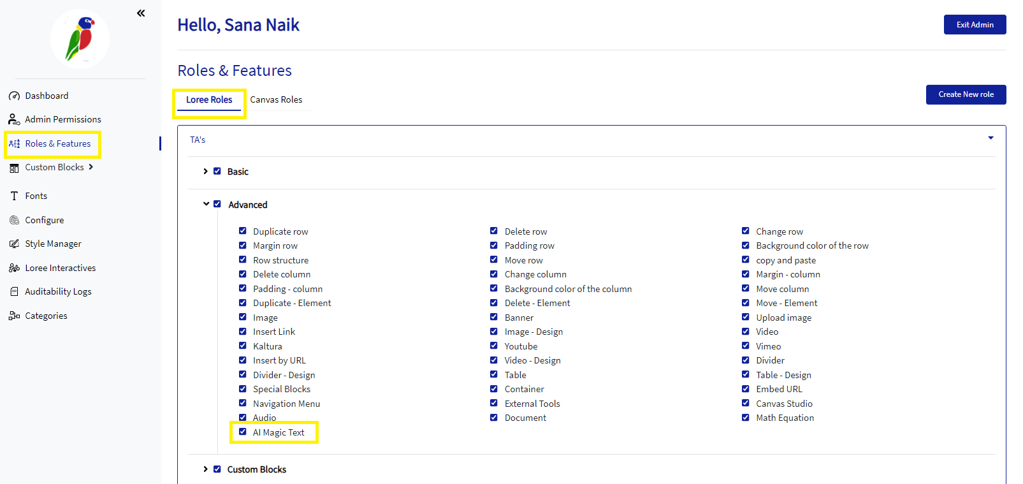Click the TA's role name

(198, 140)
